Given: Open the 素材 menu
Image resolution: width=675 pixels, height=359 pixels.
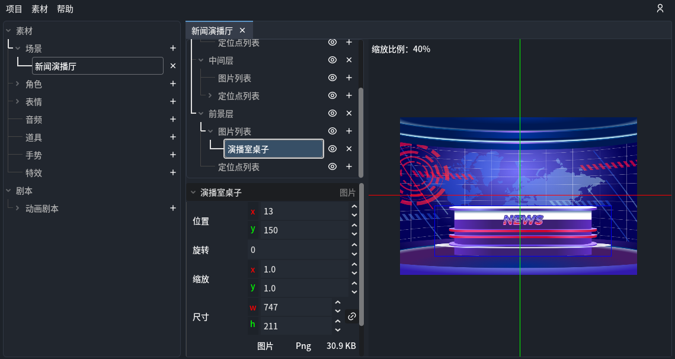Looking at the screenshot, I should click(39, 9).
